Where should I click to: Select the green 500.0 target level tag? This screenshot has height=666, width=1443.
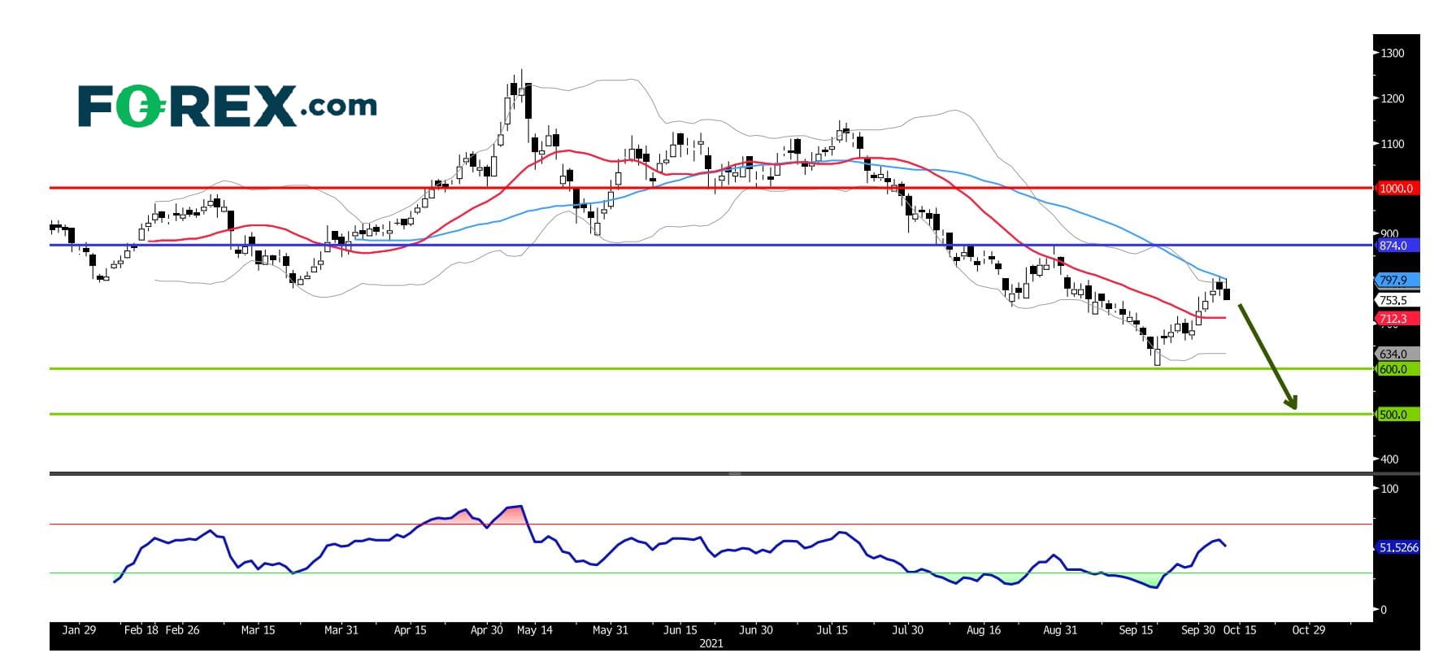(x=1396, y=415)
